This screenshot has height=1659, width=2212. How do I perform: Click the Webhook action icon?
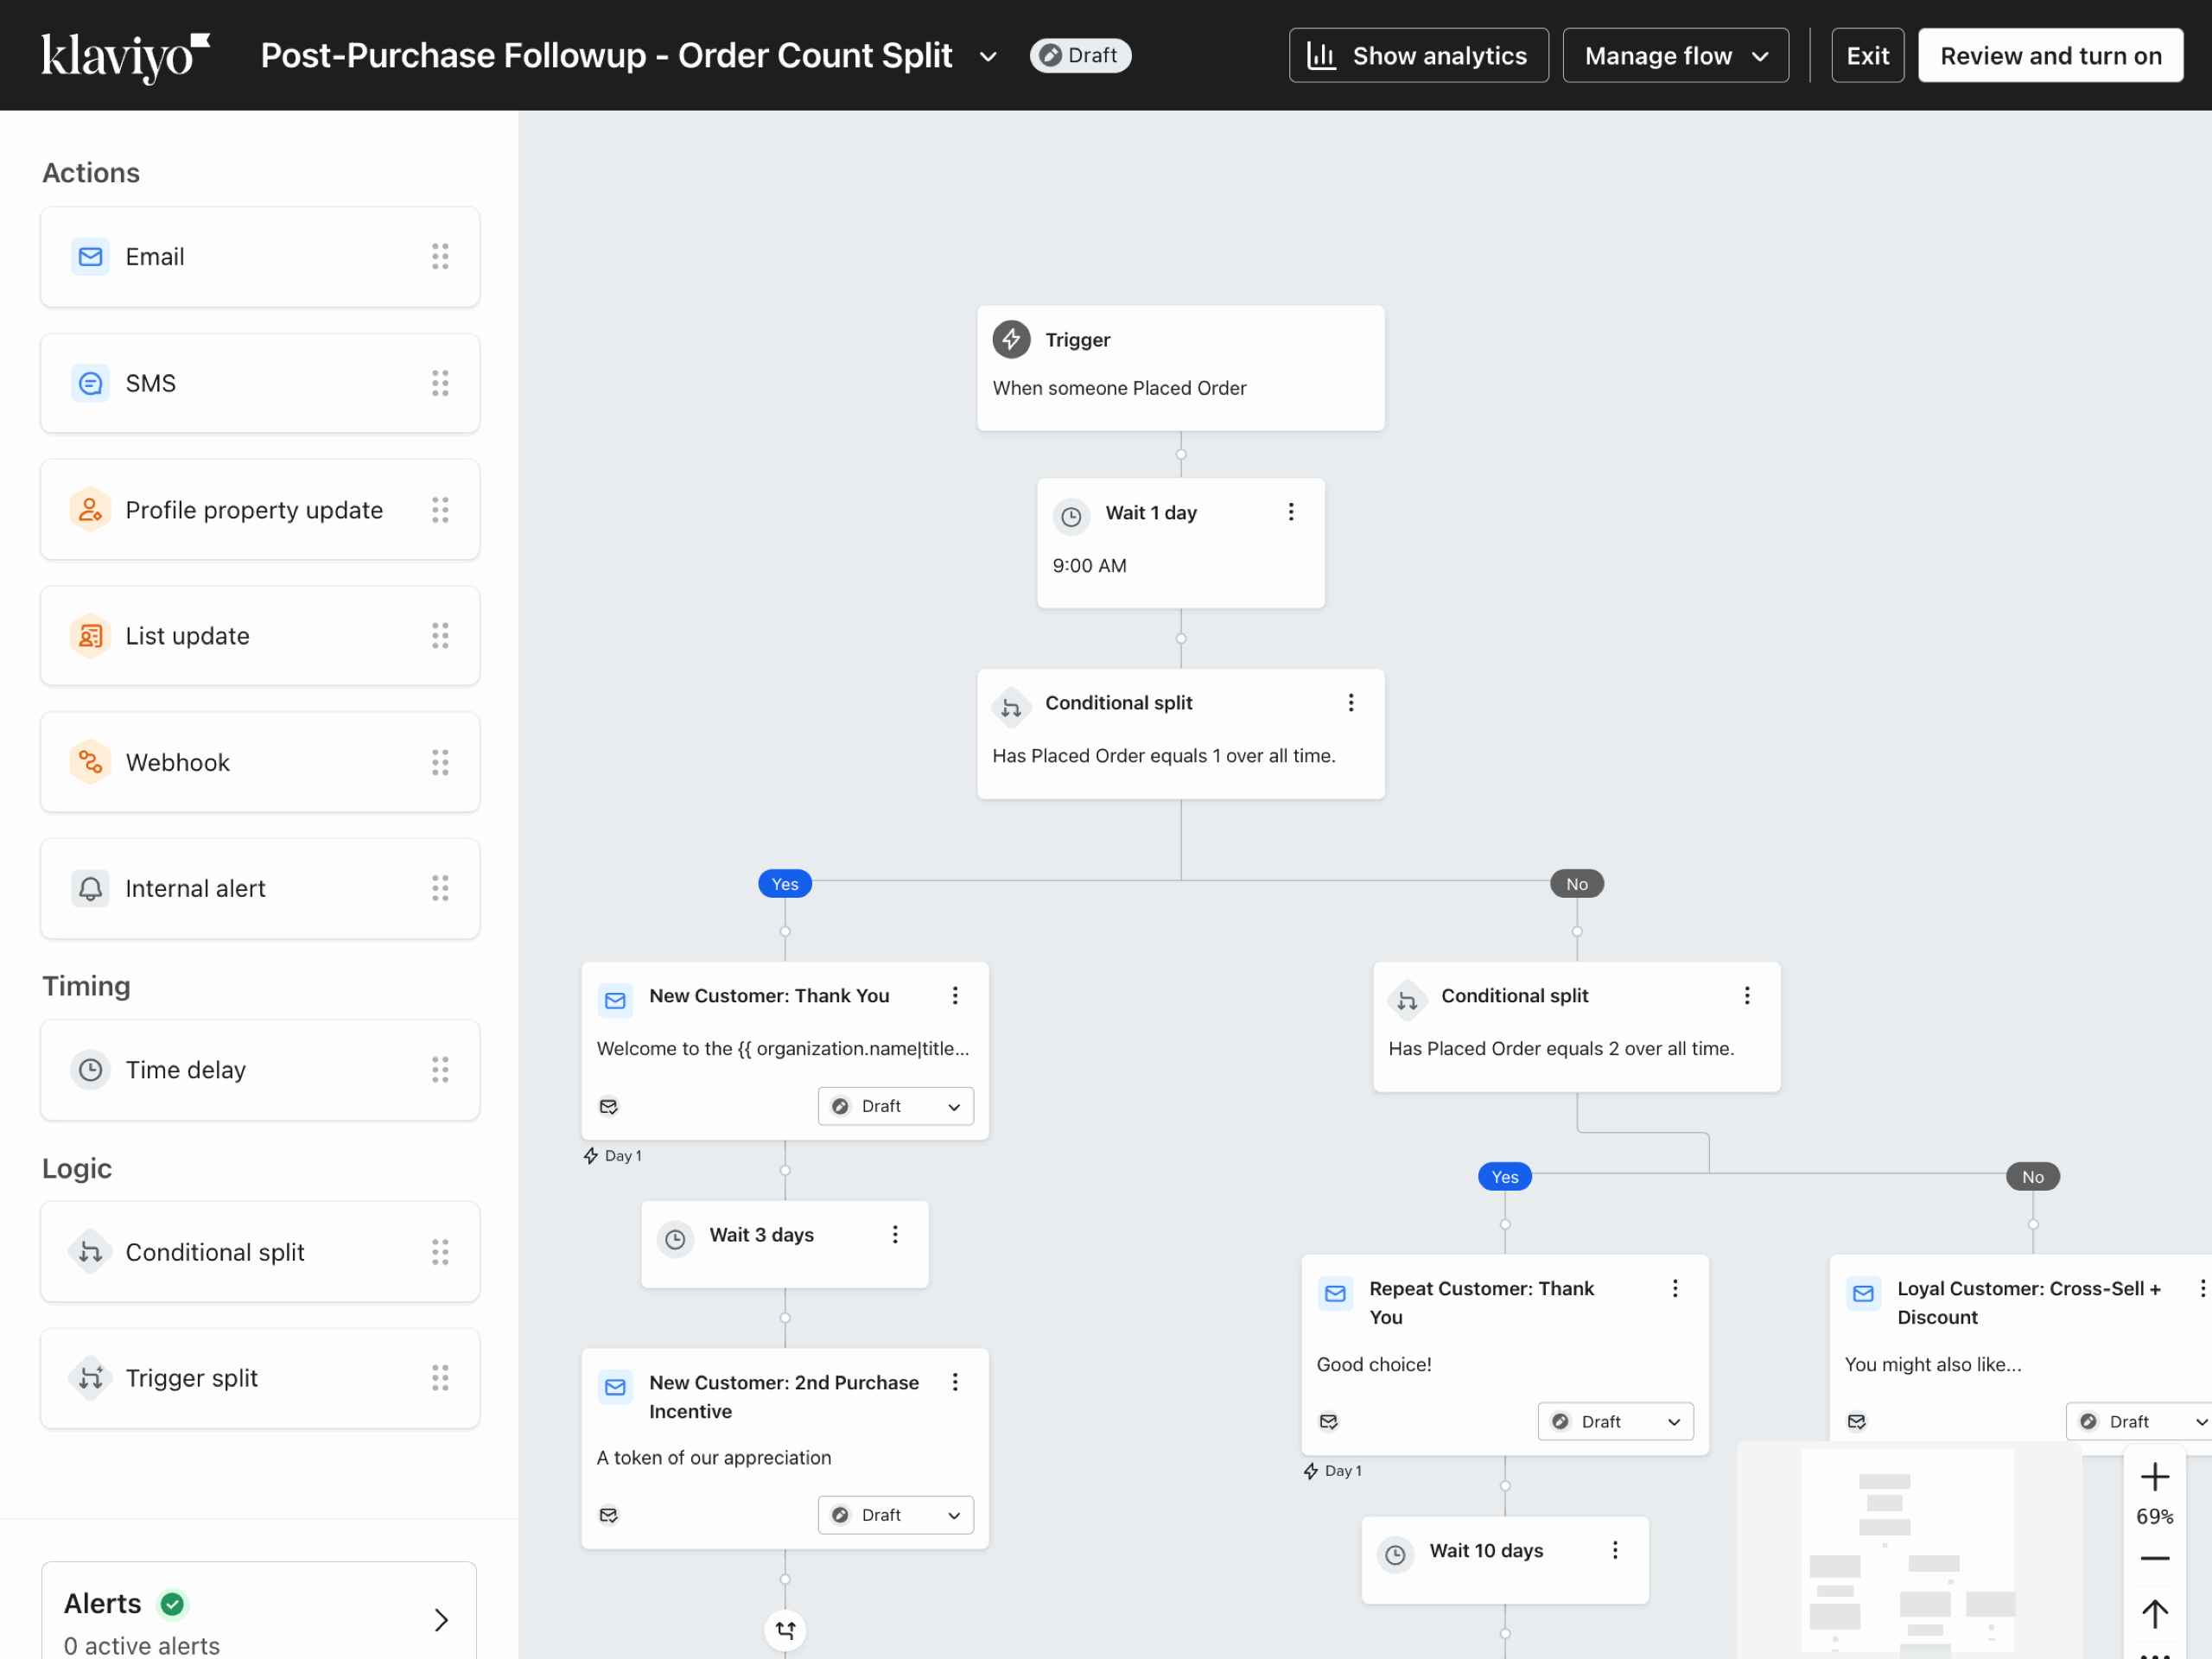(x=90, y=762)
